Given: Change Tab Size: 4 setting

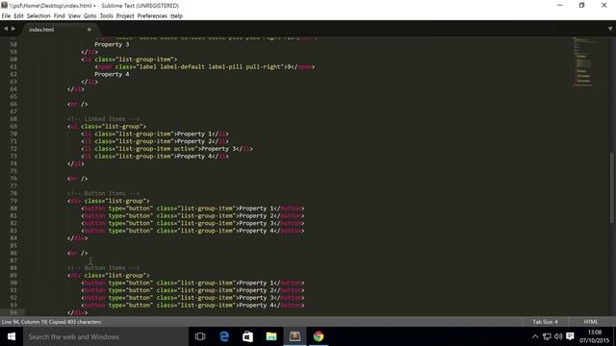Looking at the screenshot, I should [x=546, y=322].
